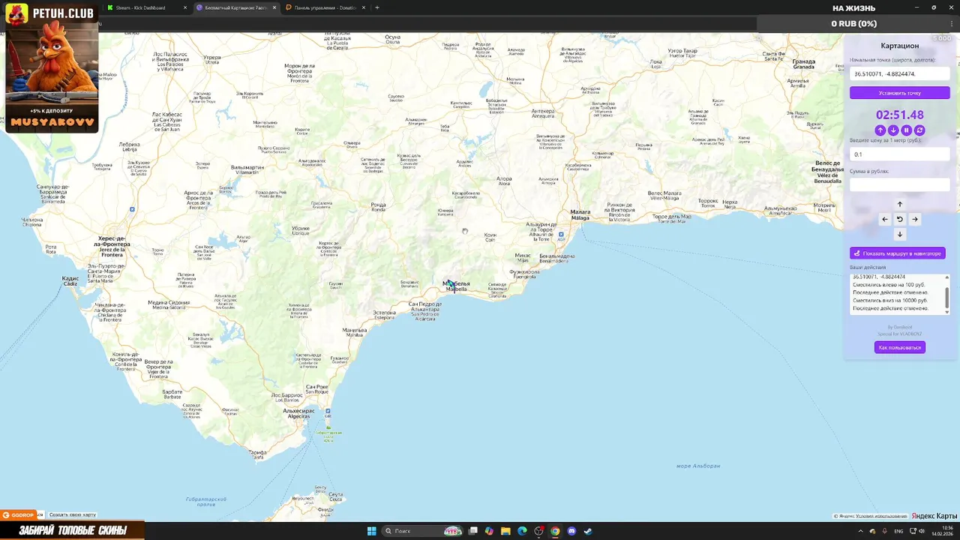Click 'Показать маршрут в навигаторе' button
Viewport: 960px width, 540px height.
point(897,253)
